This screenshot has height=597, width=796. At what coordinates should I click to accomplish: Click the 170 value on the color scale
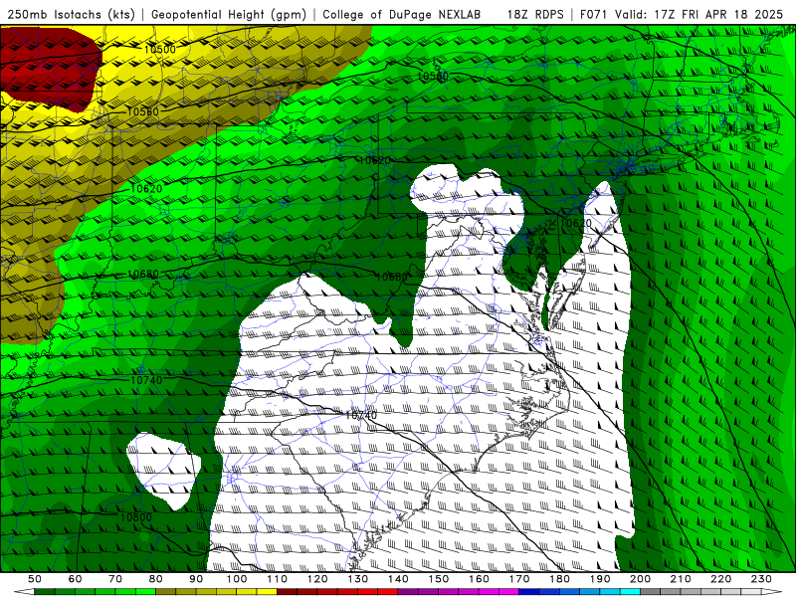click(x=519, y=579)
